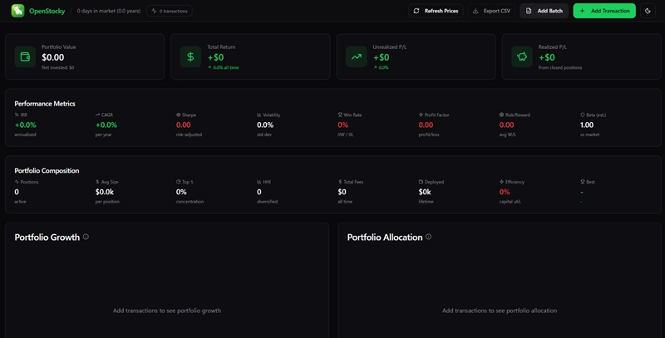Click the Beta (est.) metric value
The image size is (665, 338).
[x=588, y=125]
